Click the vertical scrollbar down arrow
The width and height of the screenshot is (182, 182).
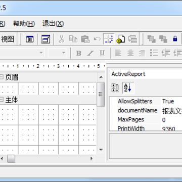tap(101, 150)
